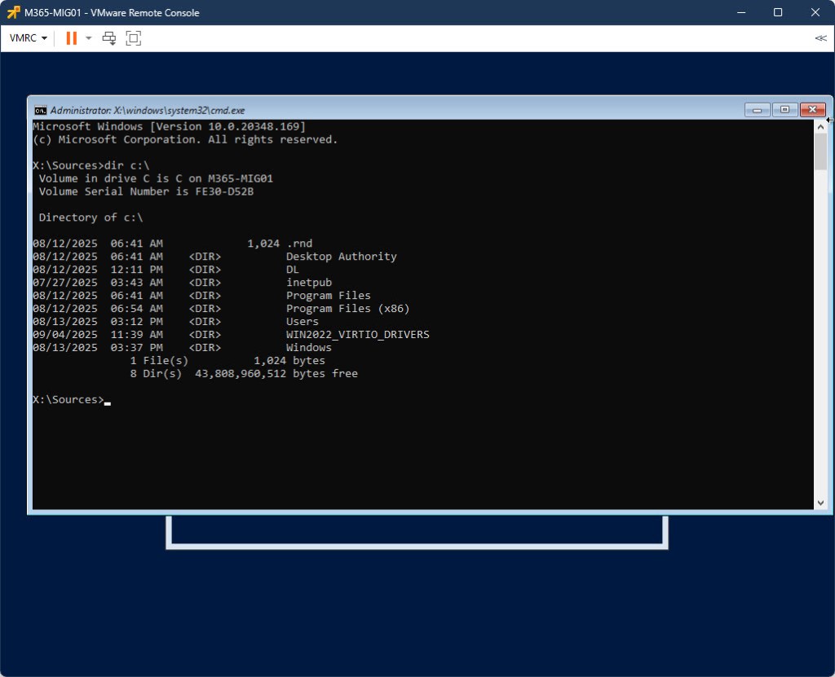Expand the power options arrow beside pause
The width and height of the screenshot is (835, 677).
click(x=89, y=38)
